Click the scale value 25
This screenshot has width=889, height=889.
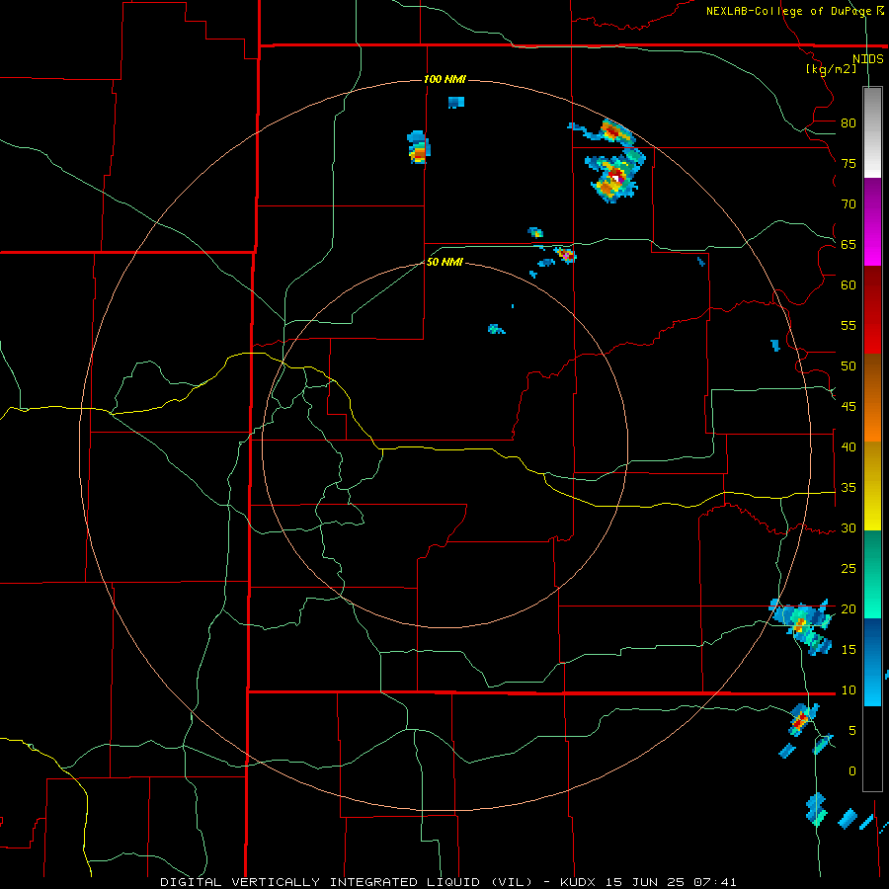coord(849,569)
